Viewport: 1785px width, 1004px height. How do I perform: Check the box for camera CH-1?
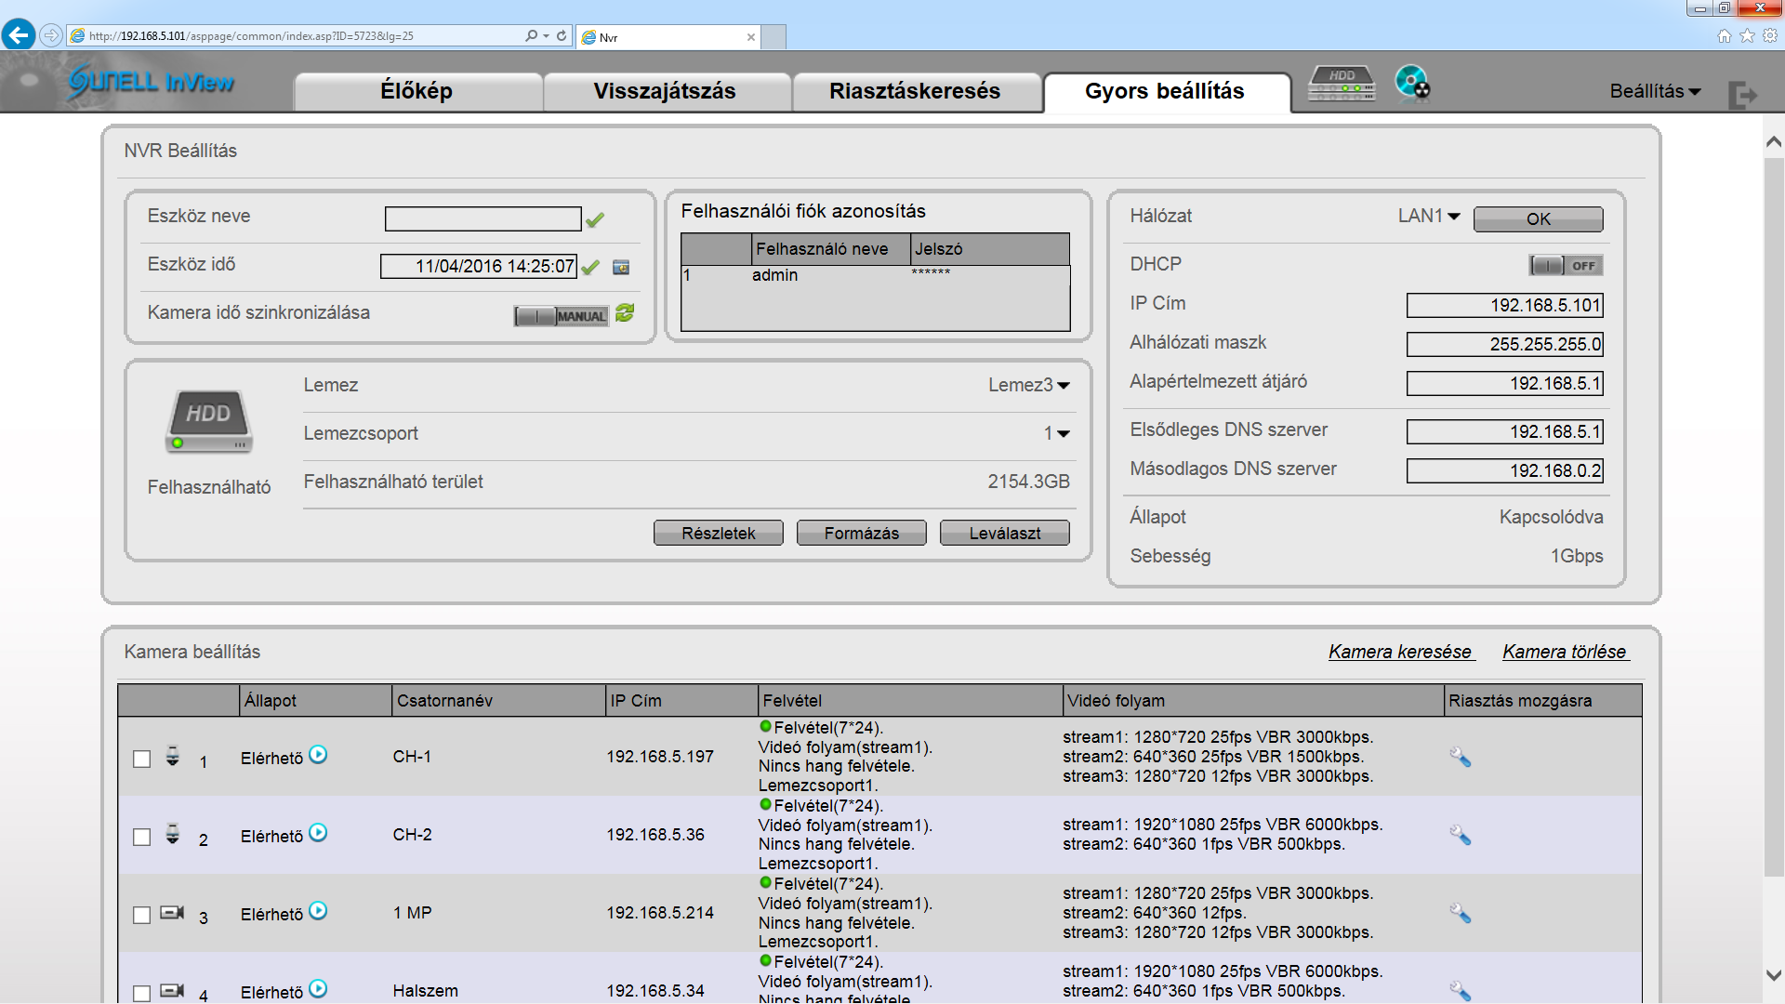pos(141,759)
